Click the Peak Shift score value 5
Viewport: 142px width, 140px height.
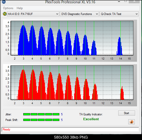[x=62, y=120]
